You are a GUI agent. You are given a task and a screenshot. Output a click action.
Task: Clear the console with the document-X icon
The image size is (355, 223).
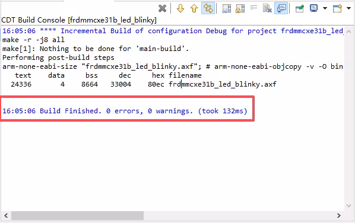pos(267,8)
